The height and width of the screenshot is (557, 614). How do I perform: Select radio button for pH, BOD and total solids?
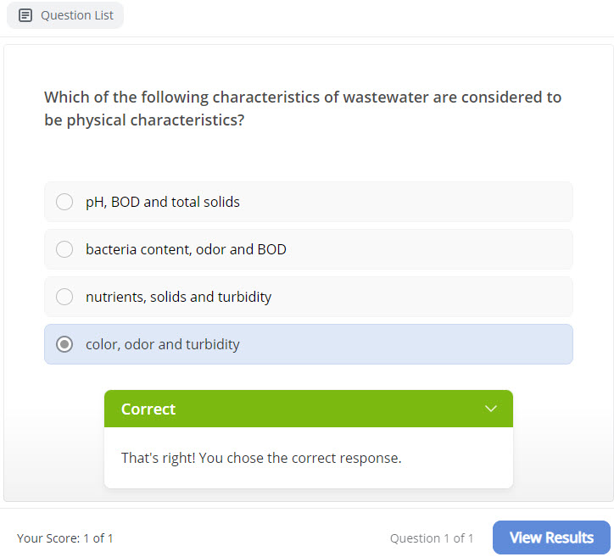(64, 202)
